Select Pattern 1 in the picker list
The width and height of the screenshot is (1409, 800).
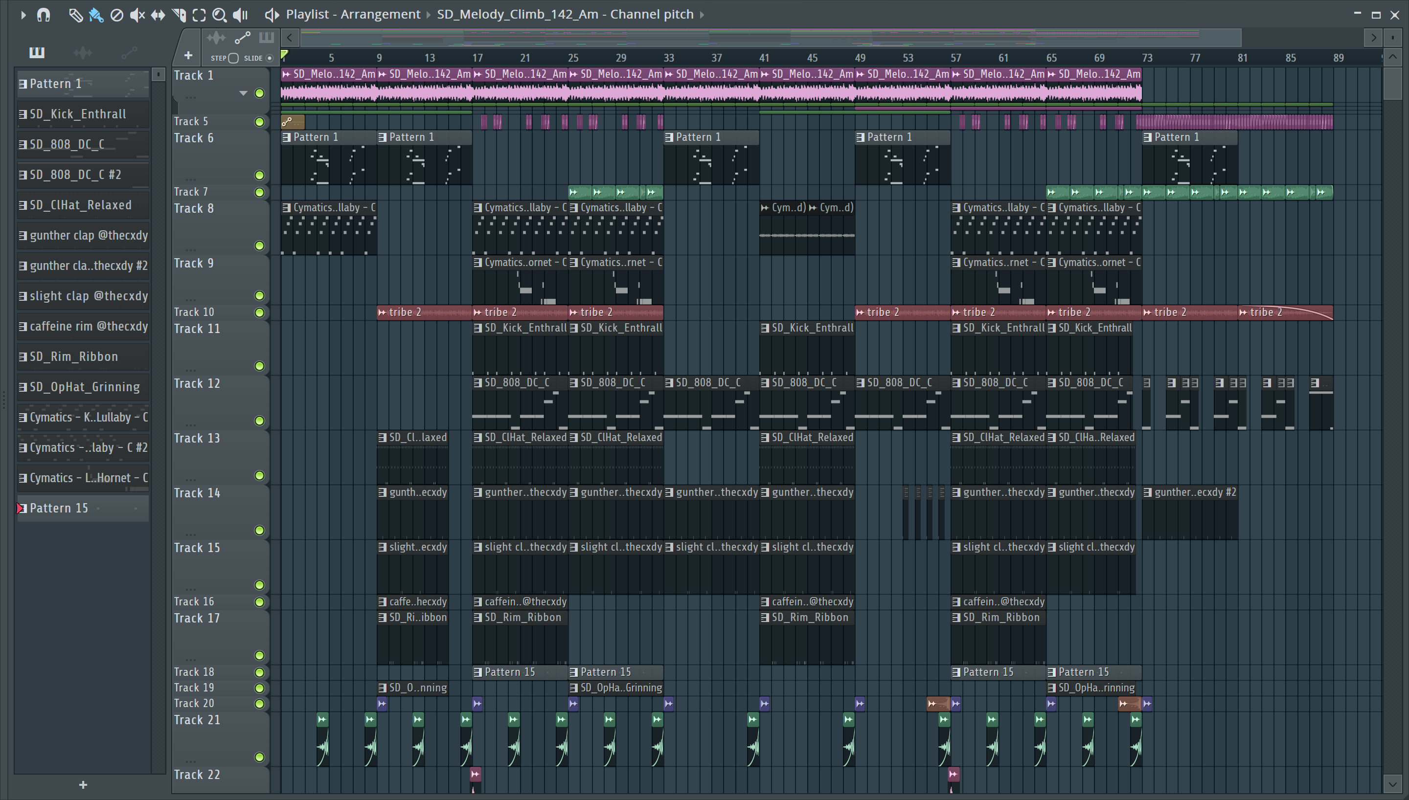tap(83, 84)
